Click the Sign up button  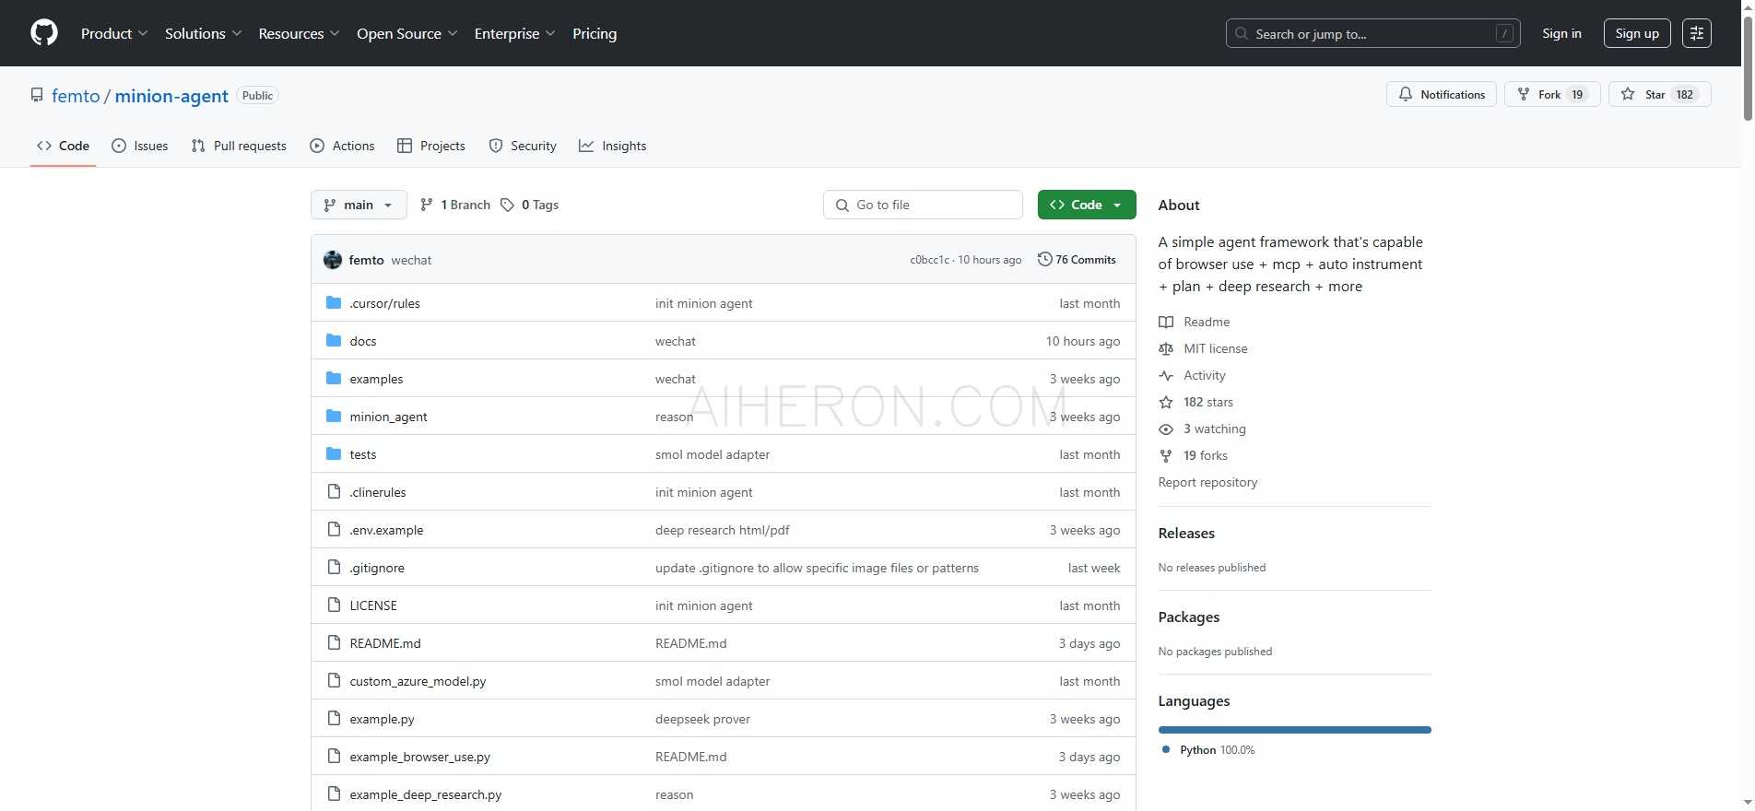tap(1637, 33)
